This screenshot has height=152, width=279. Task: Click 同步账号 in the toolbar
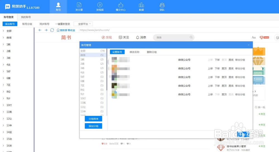click(x=44, y=24)
